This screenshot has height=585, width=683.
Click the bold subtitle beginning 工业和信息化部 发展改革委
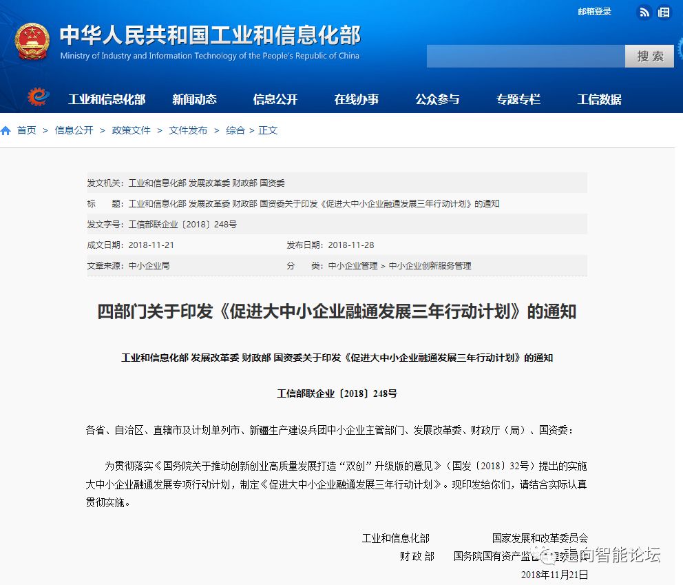coord(337,358)
